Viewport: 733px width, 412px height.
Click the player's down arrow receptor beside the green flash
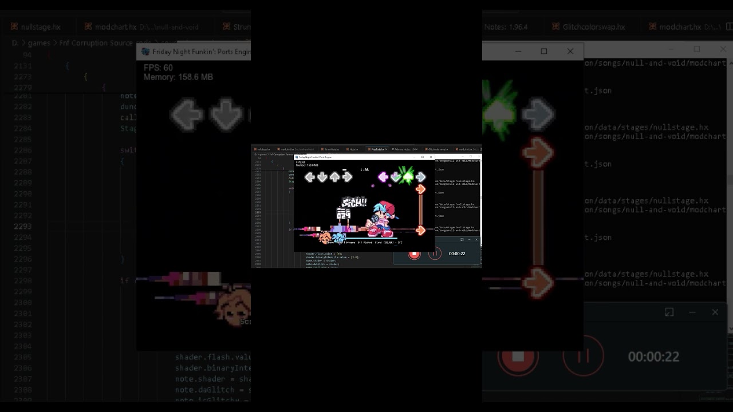pos(396,177)
